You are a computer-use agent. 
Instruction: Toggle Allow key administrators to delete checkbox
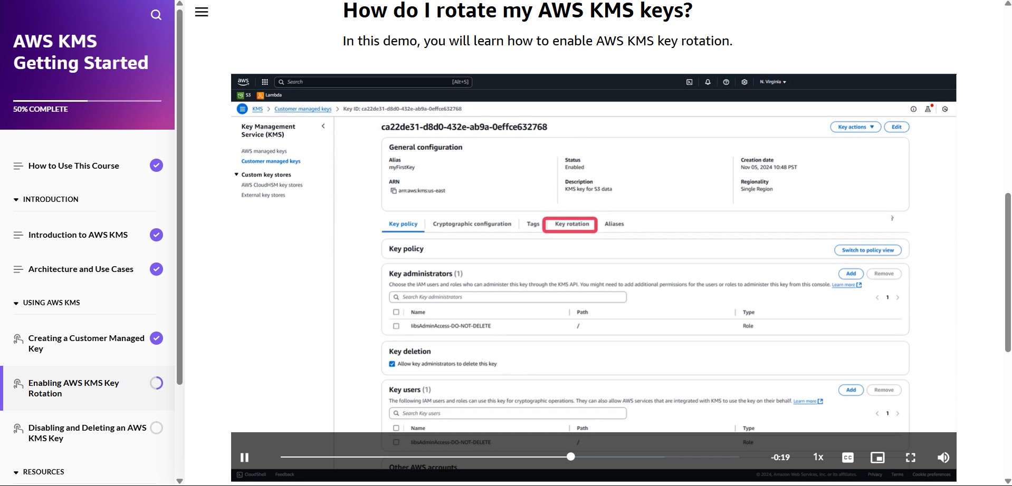tap(392, 364)
